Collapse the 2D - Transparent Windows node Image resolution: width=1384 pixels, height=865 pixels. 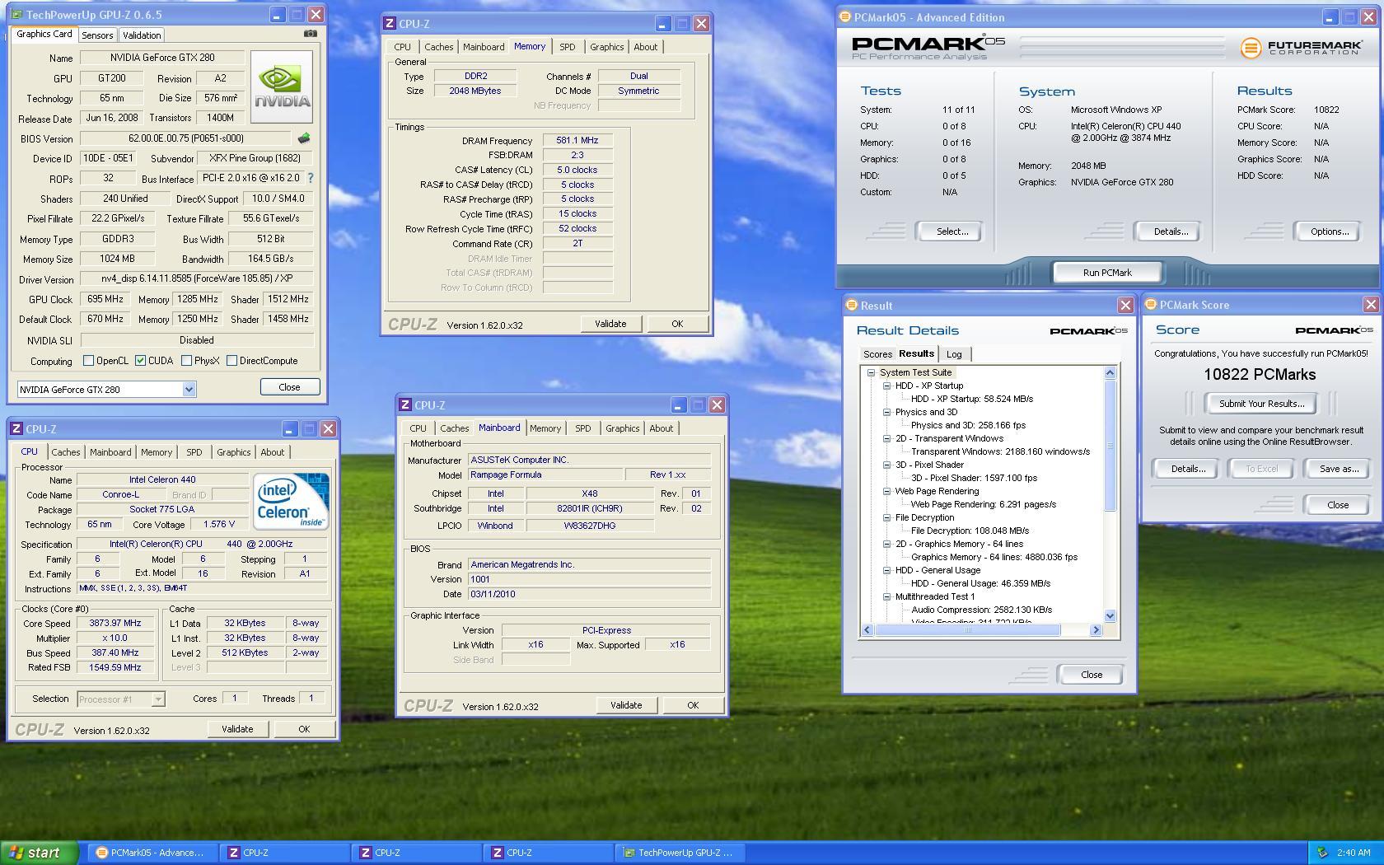886,438
